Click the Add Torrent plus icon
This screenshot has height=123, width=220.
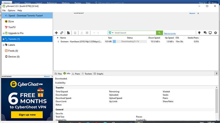(x=56, y=33)
